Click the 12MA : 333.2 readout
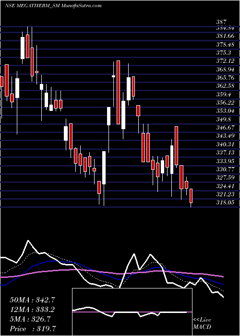This screenshot has width=240, height=336. [32, 310]
